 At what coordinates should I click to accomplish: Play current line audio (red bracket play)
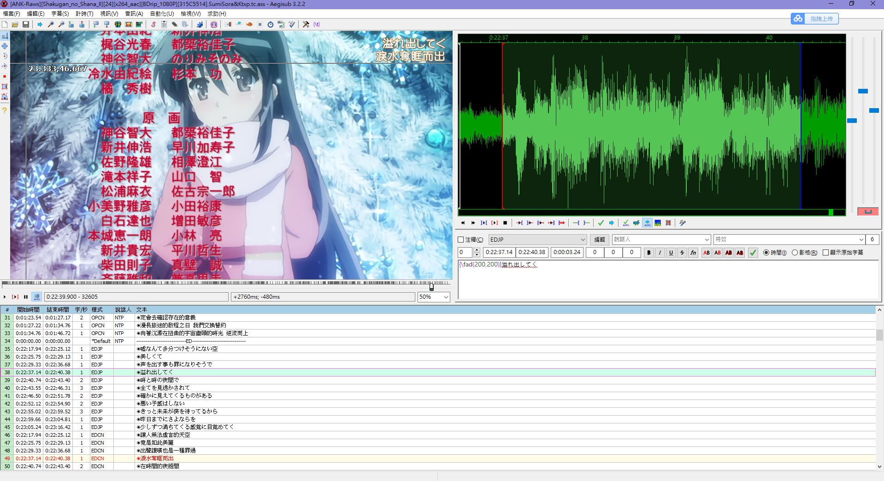point(495,223)
